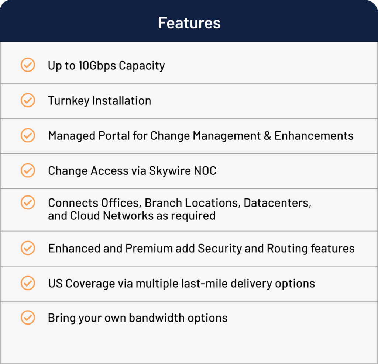Screen dimensions: 378x364
Task: Open Managed Portal for Change Management & Enhancements
Action: (x=201, y=136)
